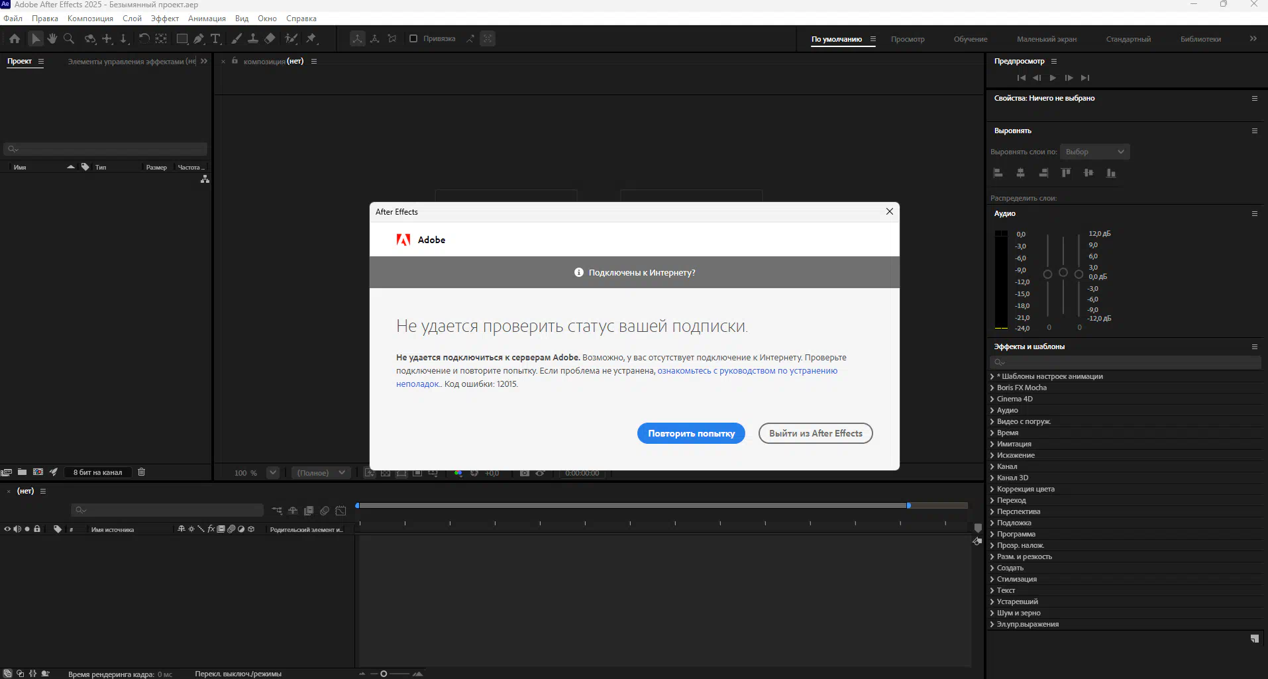The width and height of the screenshot is (1268, 679).
Task: Select the Rotation tool
Action: click(x=144, y=39)
